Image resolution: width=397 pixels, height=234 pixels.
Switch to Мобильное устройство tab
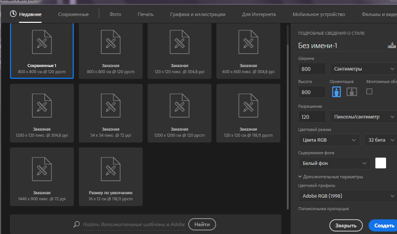(x=319, y=14)
